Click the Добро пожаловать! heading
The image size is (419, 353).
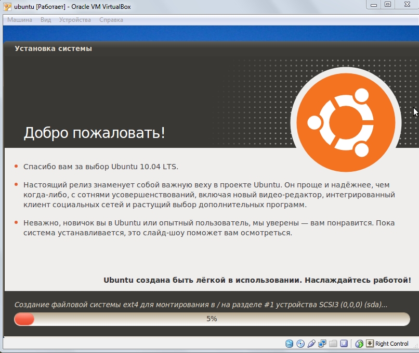point(94,133)
